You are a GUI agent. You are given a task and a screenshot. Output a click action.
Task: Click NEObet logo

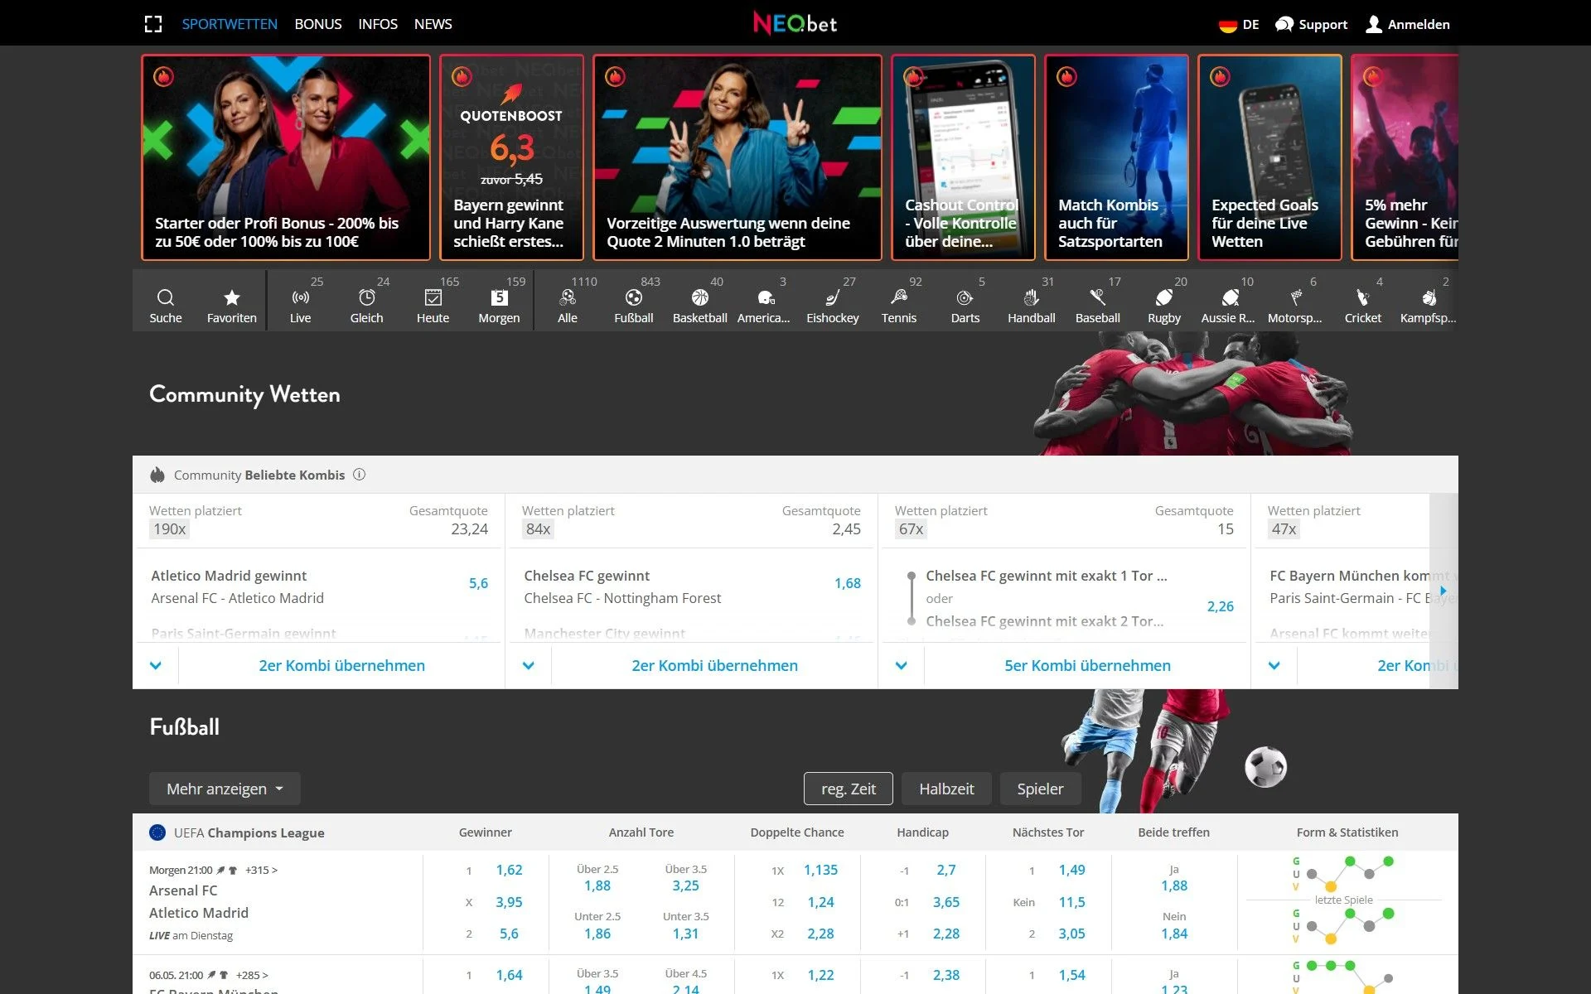point(795,23)
